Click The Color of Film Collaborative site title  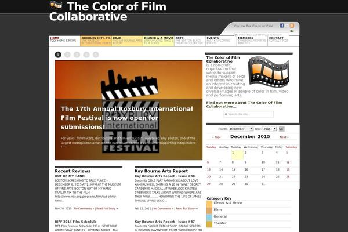(x=108, y=12)
